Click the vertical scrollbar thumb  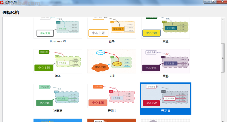point(223,58)
